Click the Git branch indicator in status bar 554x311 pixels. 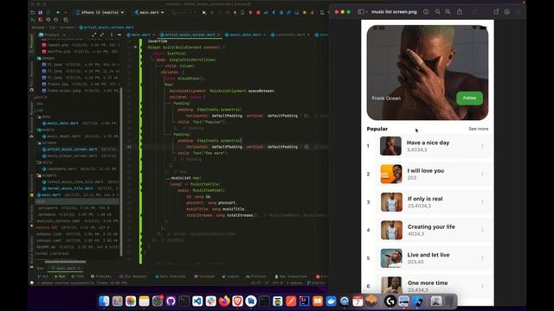(x=316, y=282)
